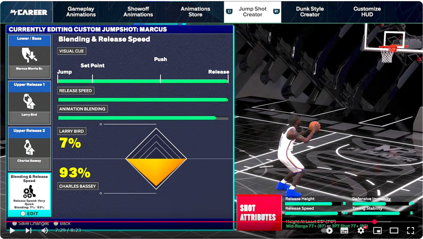Click the Release Height attribute bar
The width and height of the screenshot is (423, 239).
[x=313, y=204]
